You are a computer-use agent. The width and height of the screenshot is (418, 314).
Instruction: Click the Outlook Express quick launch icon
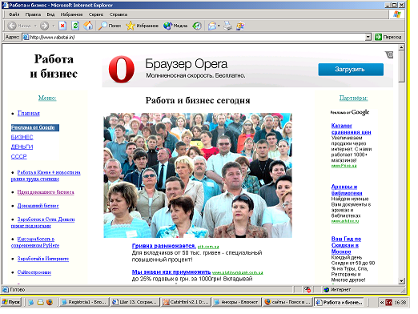(40, 302)
